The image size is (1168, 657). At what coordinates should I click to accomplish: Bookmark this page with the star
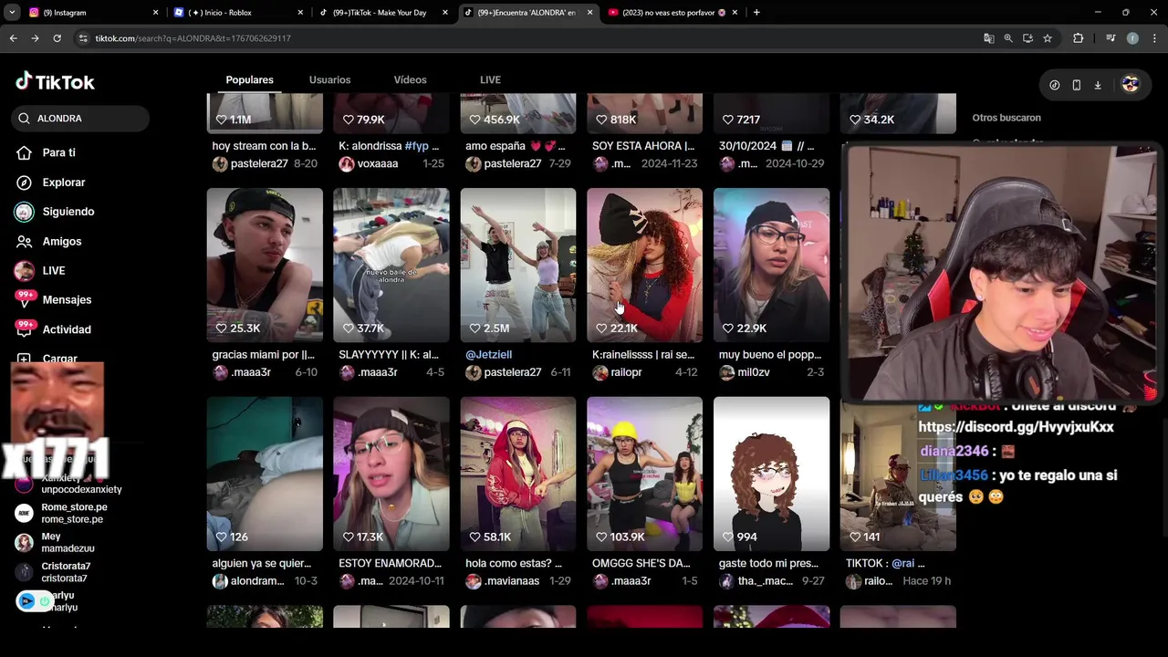pyautogui.click(x=1048, y=38)
